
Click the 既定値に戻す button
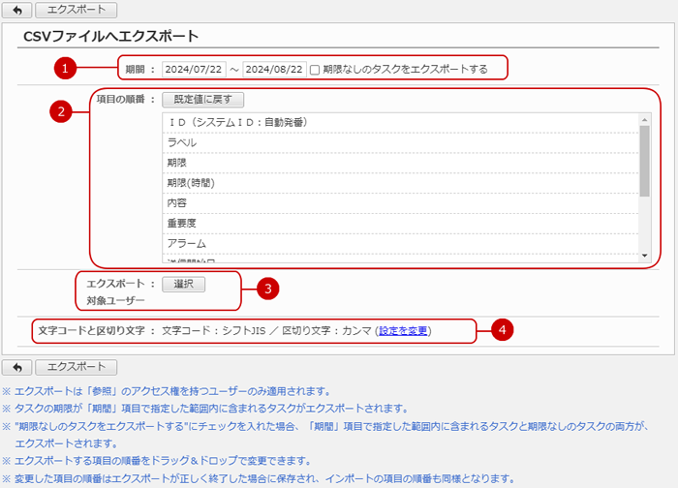(202, 100)
